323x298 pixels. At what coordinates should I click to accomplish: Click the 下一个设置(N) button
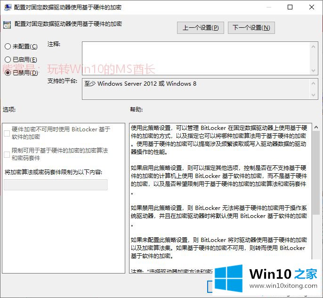(x=251, y=28)
